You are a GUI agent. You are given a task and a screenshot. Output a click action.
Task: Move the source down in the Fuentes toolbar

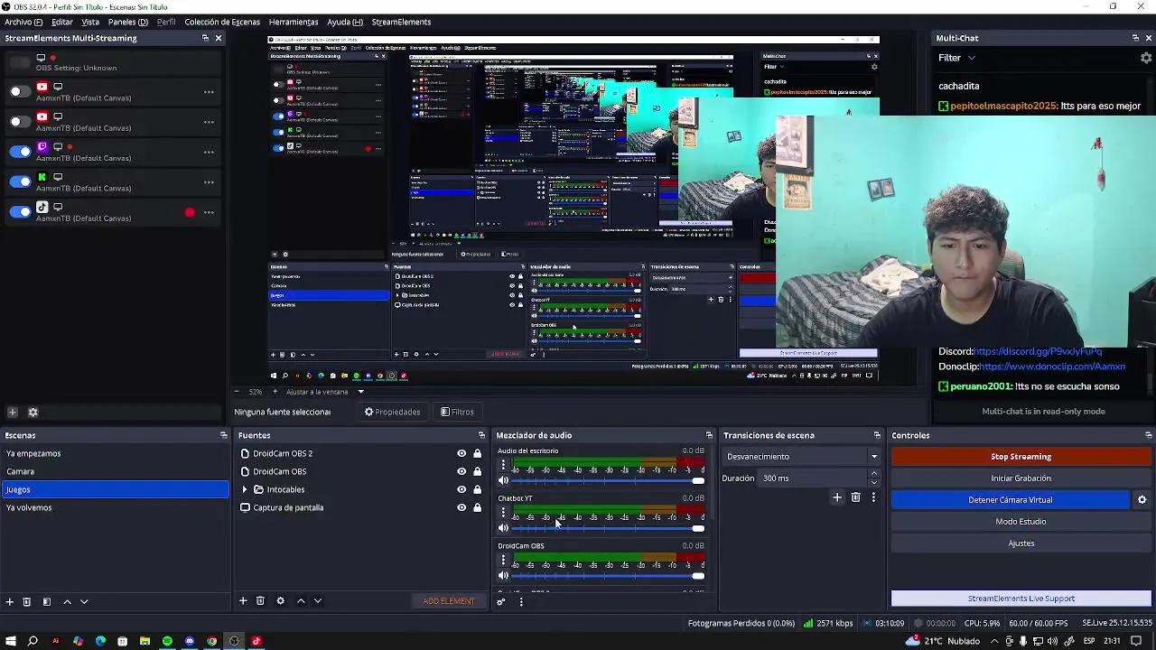coord(317,601)
